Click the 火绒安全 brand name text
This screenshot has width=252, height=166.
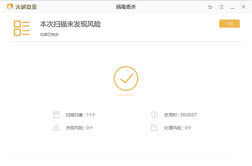click(26, 7)
